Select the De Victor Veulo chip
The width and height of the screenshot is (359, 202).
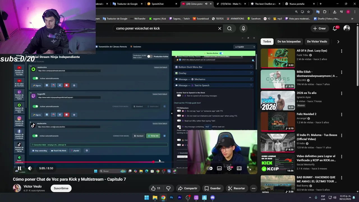point(317,42)
